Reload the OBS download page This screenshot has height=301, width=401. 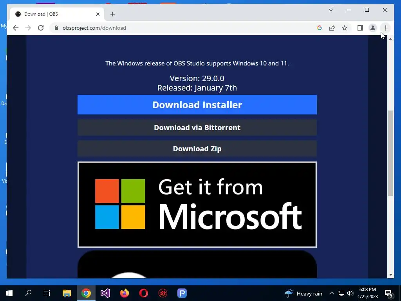tap(41, 28)
